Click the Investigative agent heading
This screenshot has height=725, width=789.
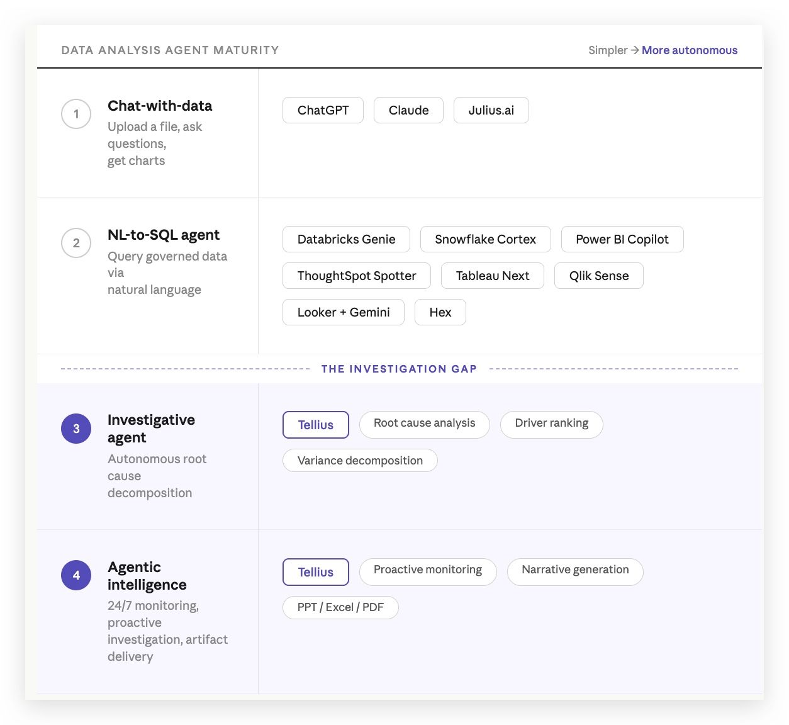(151, 429)
